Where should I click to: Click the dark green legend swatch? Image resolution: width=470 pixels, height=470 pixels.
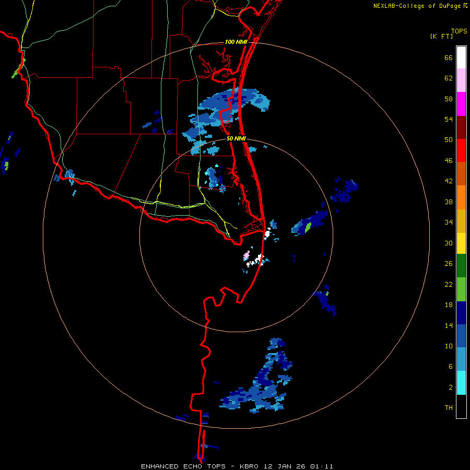click(x=461, y=266)
